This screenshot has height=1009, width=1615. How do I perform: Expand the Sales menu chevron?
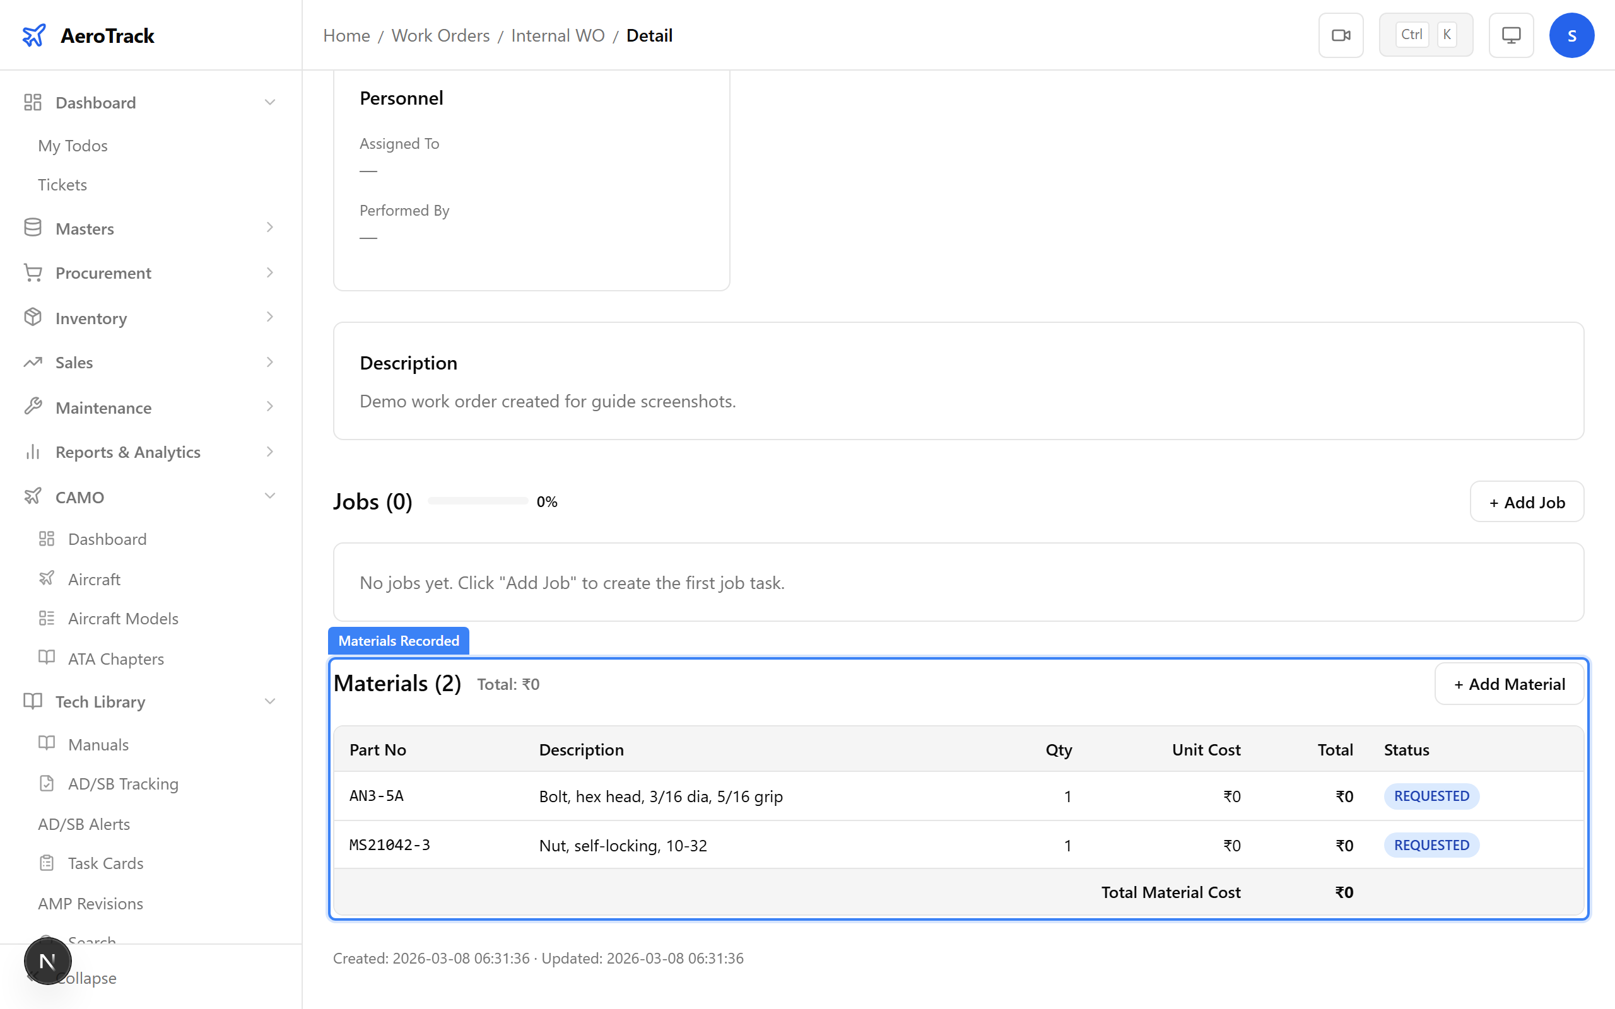269,362
